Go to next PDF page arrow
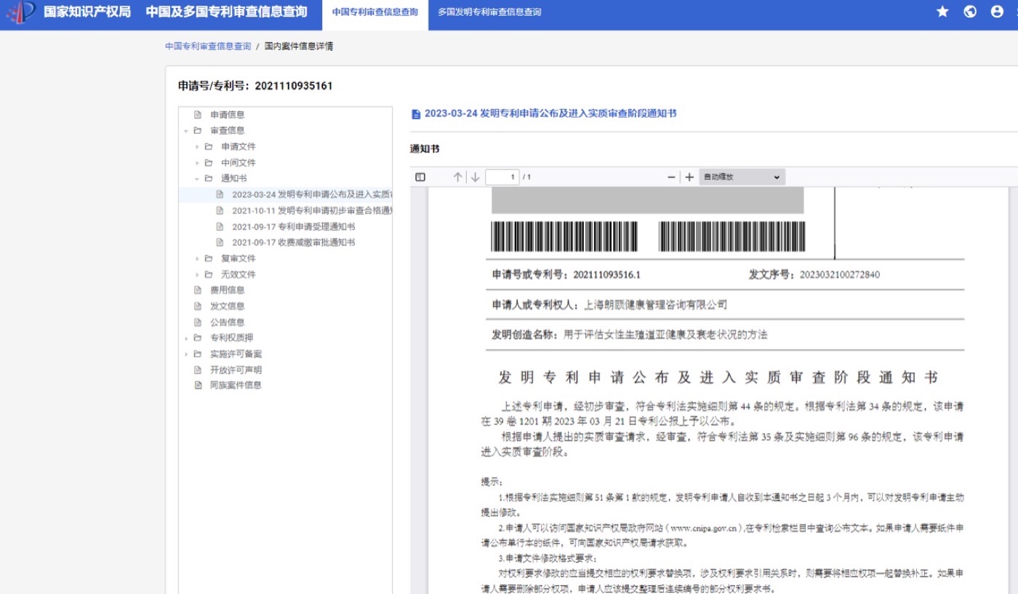Viewport: 1018px width, 594px height. tap(475, 177)
